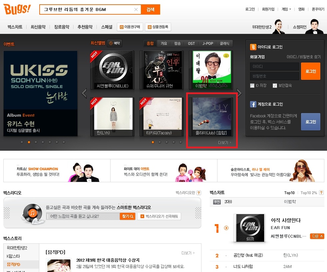Click the blue Facebook 로그인 button
The height and width of the screenshot is (272, 327).
click(311, 122)
